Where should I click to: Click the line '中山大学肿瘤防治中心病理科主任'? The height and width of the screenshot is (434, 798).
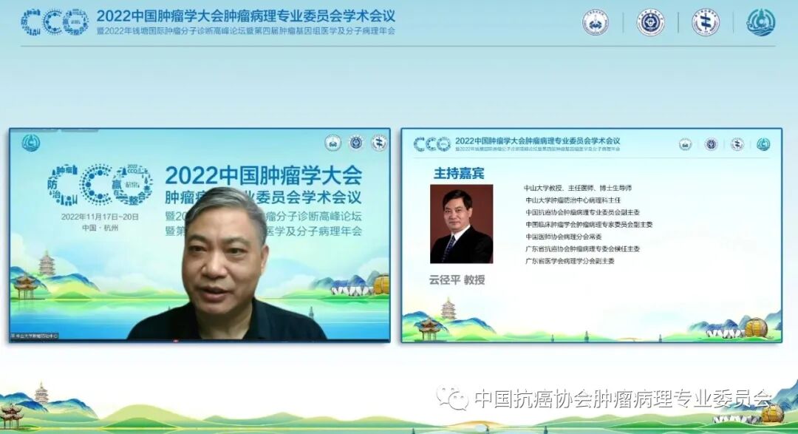coord(573,200)
